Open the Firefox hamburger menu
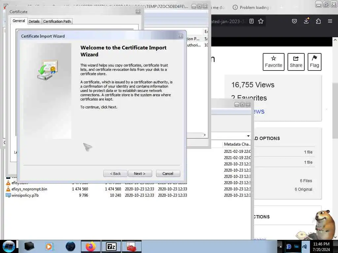338x253 pixels. [330, 21]
